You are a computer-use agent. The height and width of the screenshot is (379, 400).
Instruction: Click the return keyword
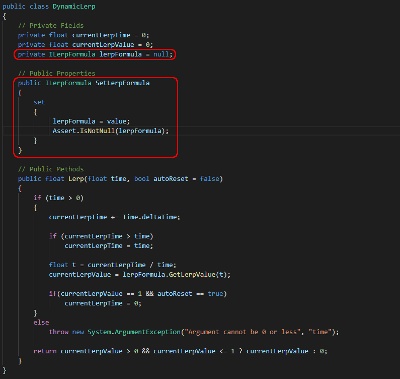(45, 351)
